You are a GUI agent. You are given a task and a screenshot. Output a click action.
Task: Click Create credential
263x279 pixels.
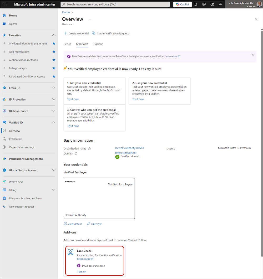click(x=76, y=33)
